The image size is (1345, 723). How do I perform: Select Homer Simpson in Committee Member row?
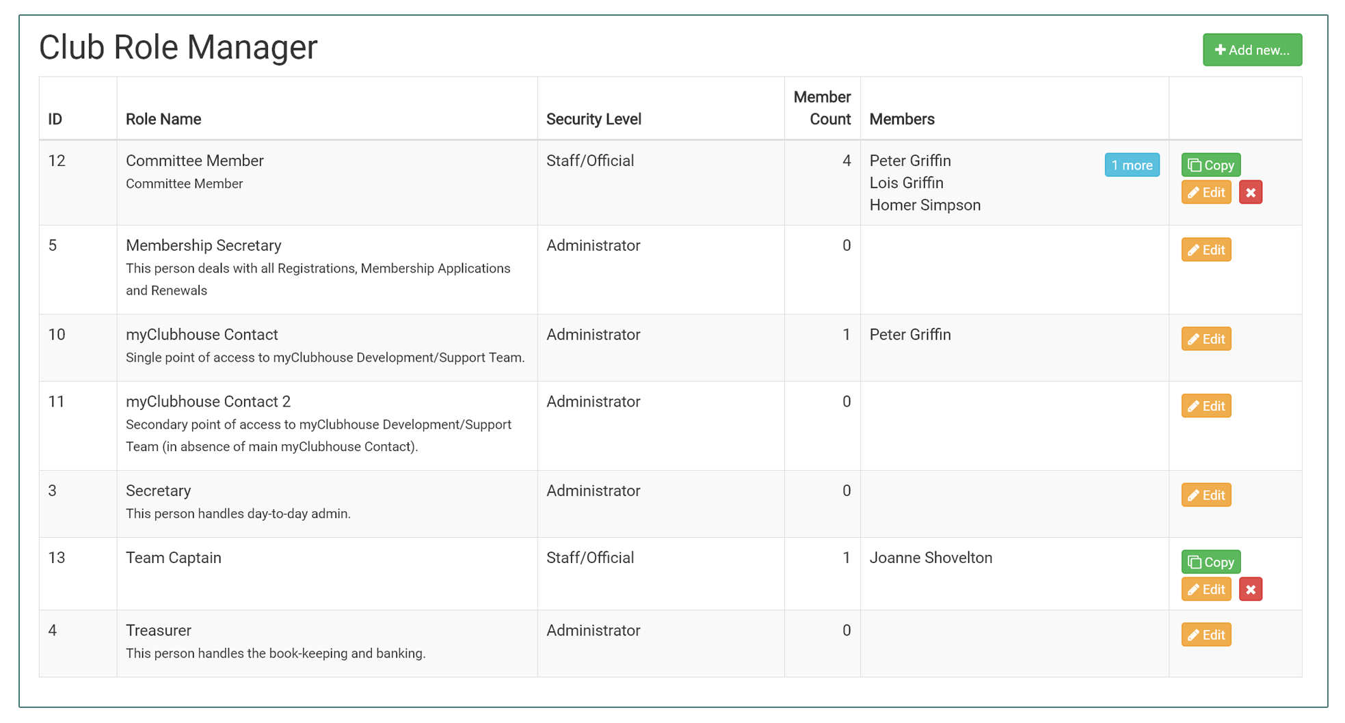[x=924, y=205]
